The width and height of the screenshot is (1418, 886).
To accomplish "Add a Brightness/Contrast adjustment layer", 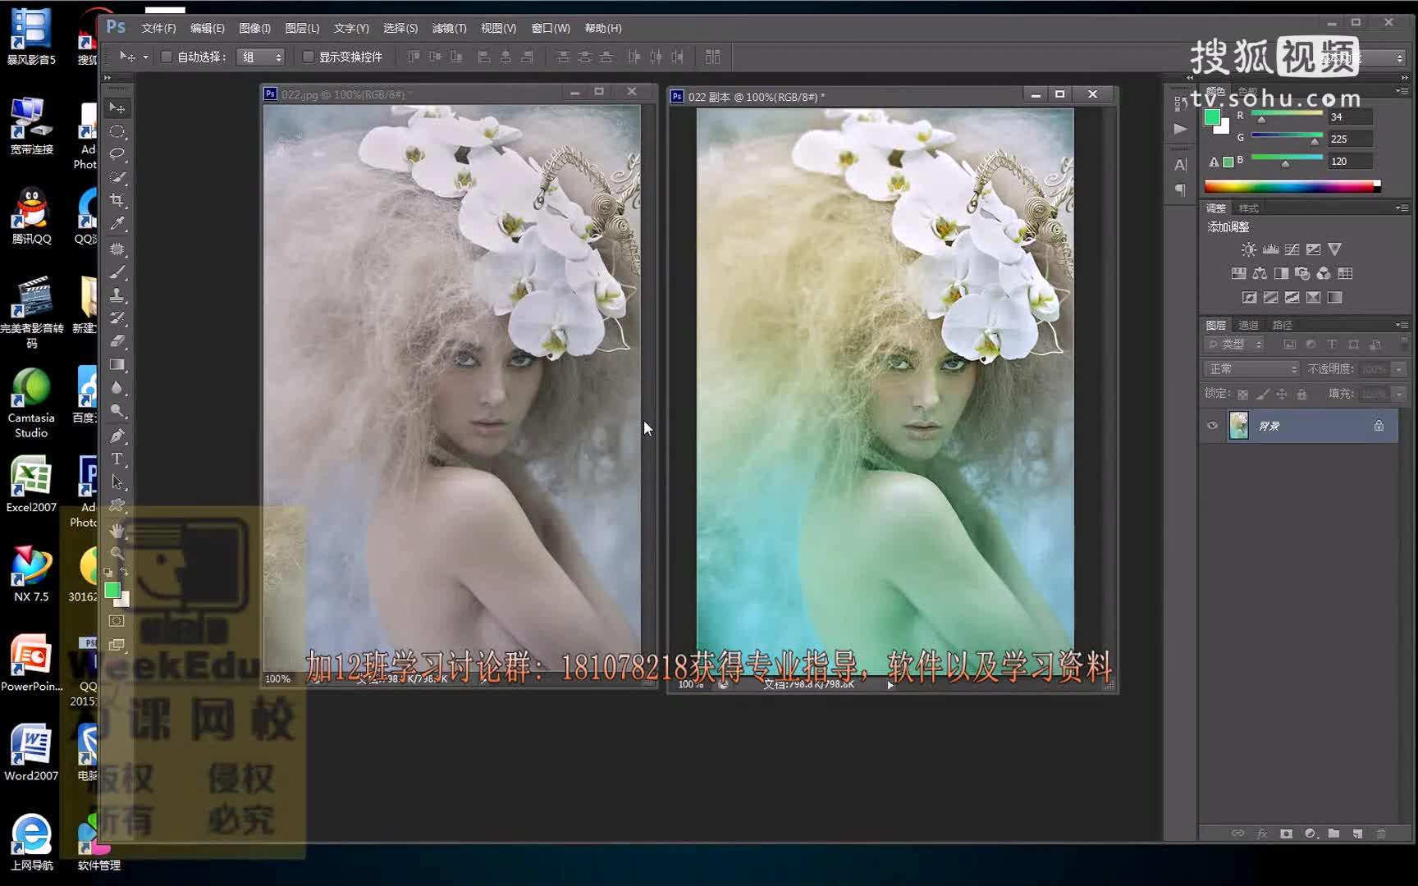I will click(1249, 249).
